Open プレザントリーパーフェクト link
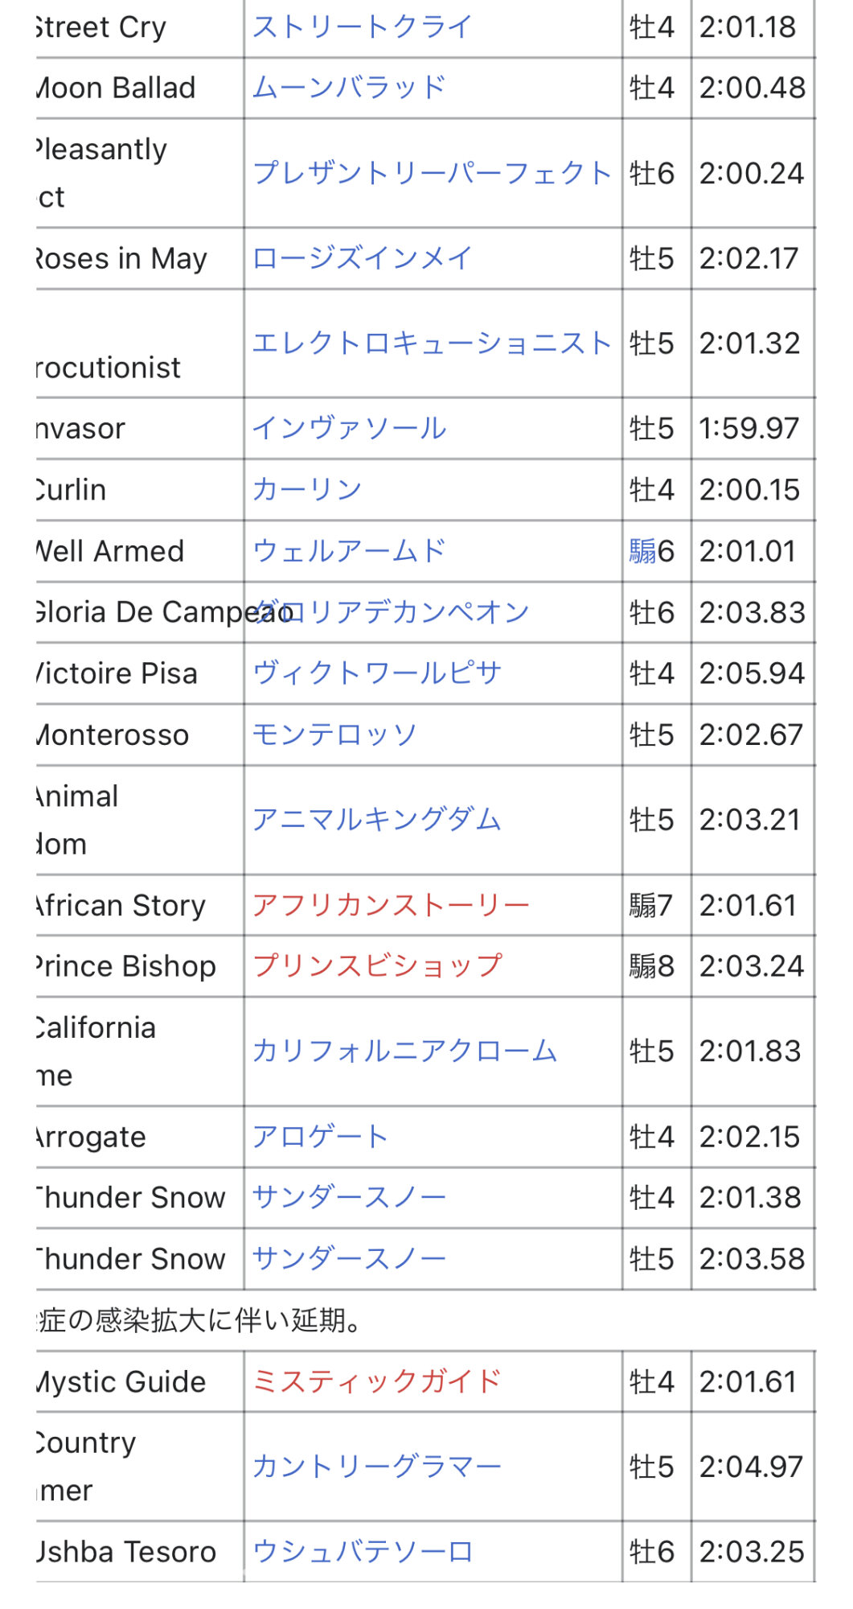The height and width of the screenshot is (1609, 853). 432,173
